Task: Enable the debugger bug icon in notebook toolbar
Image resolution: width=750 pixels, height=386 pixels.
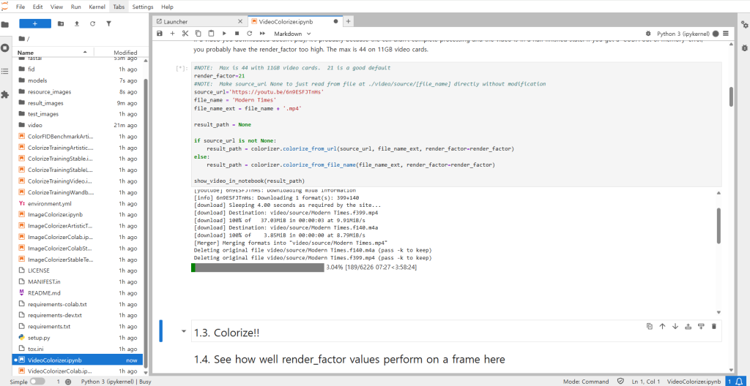Action: (x=650, y=34)
